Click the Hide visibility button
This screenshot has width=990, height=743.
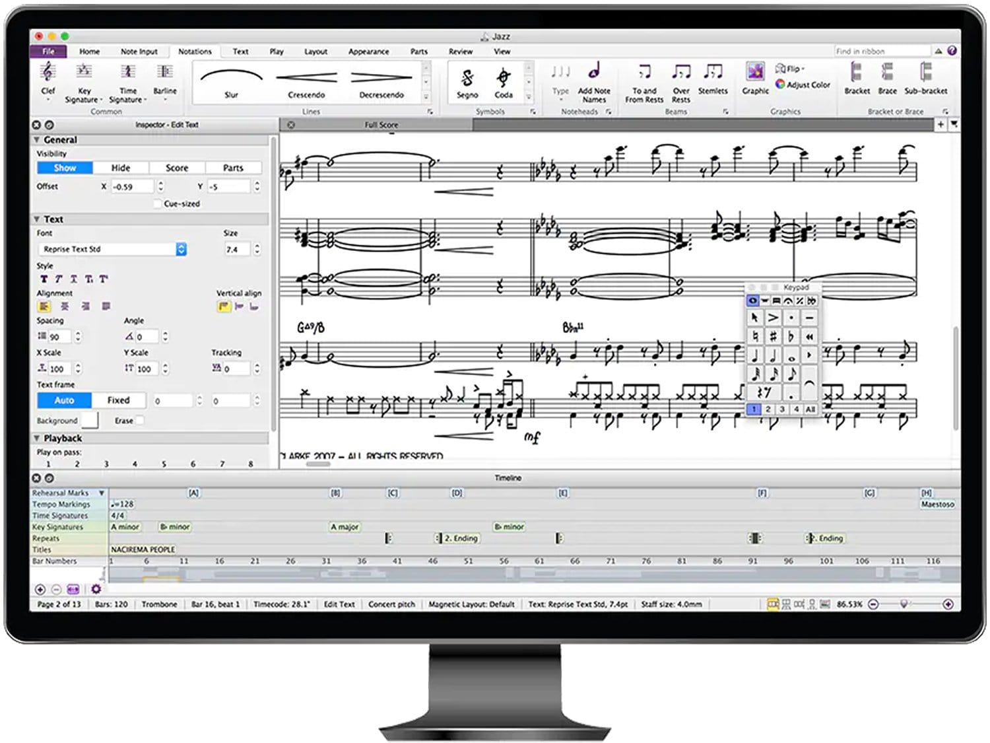click(120, 167)
